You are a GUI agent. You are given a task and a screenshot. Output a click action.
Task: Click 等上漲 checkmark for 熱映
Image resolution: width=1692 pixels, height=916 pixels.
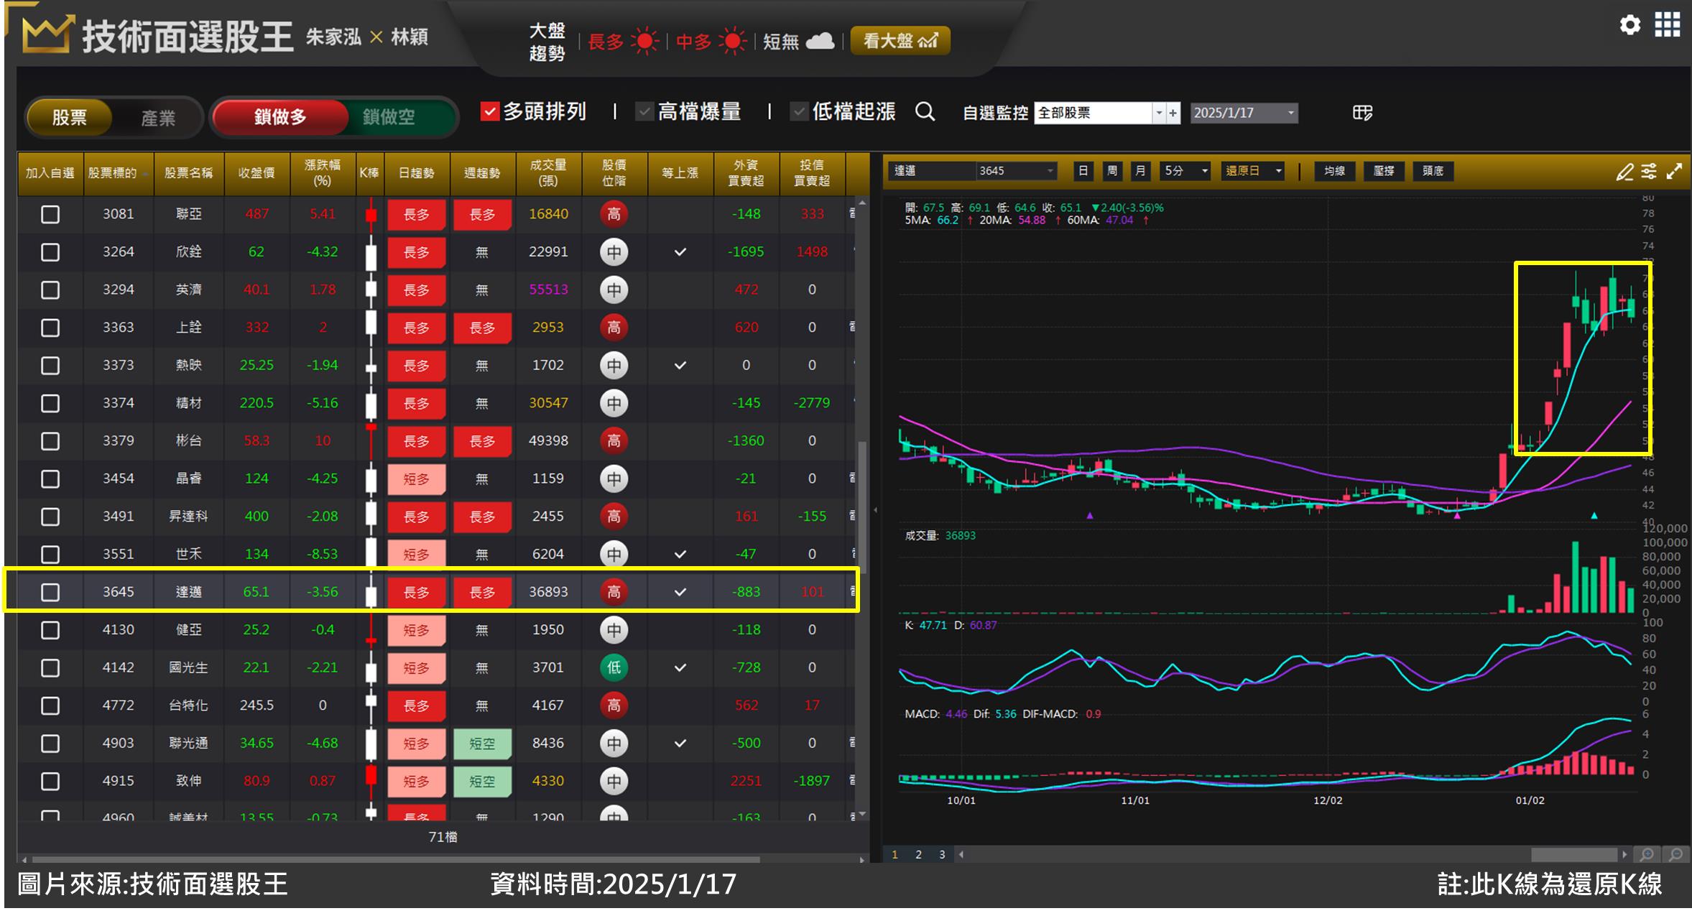click(680, 365)
